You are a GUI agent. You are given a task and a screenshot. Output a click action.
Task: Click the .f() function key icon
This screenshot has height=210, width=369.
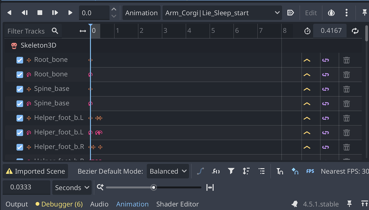(216, 171)
